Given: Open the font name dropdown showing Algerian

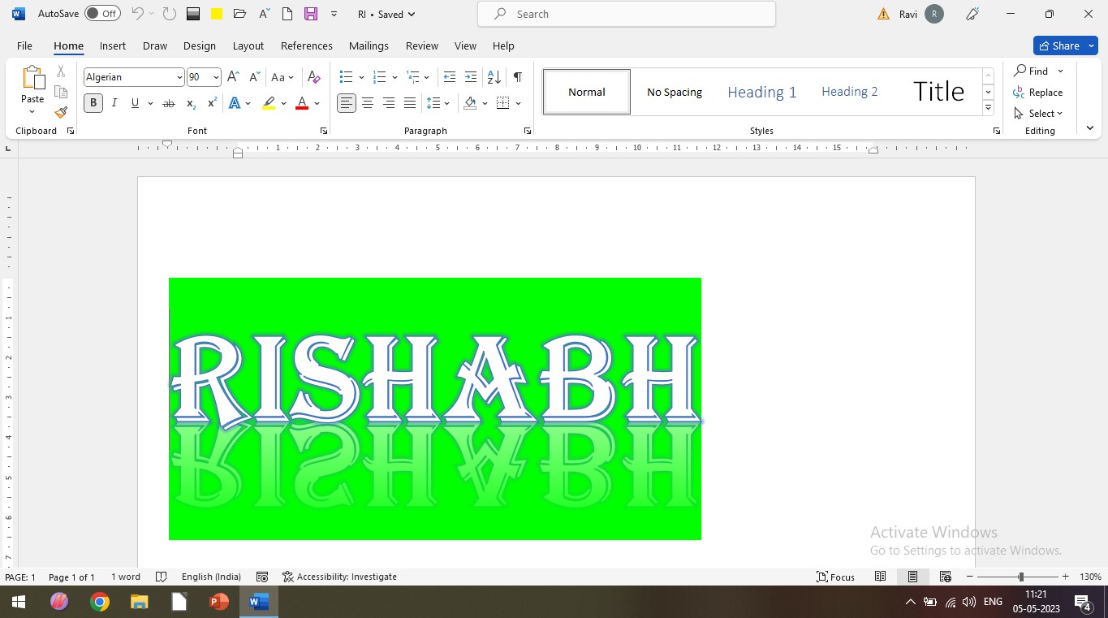Looking at the screenshot, I should pyautogui.click(x=179, y=77).
